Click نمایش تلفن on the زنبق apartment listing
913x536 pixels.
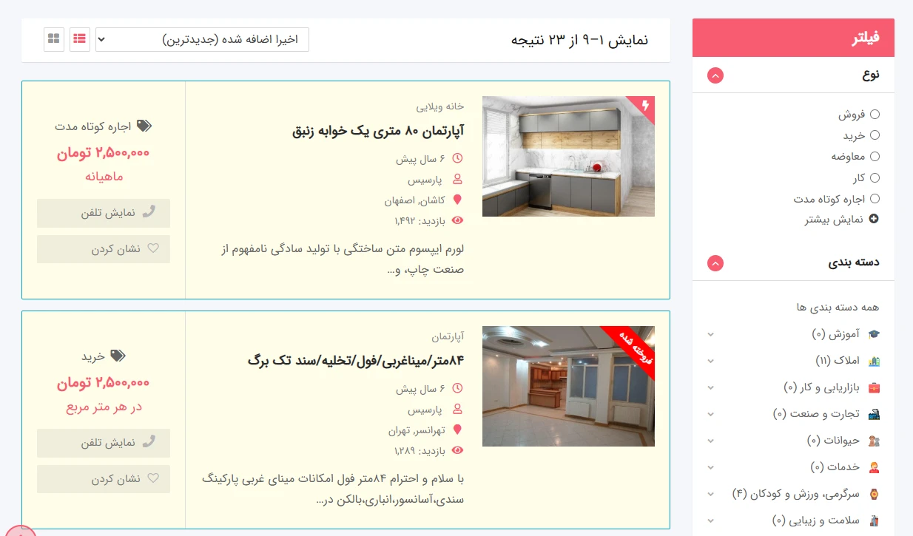[104, 213]
